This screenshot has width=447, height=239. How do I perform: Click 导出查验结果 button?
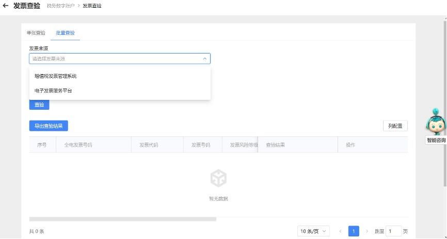pos(49,126)
